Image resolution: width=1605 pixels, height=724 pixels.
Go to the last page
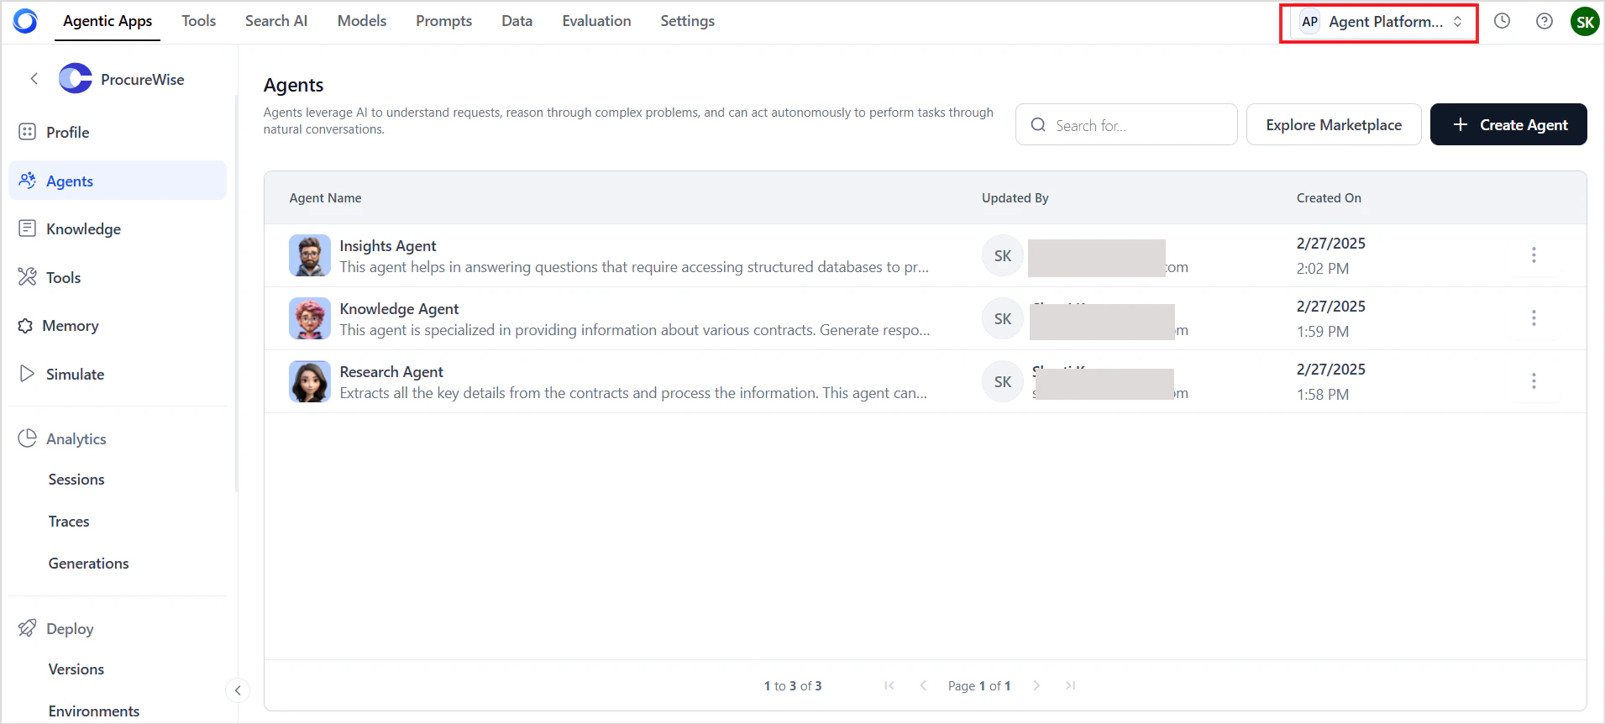pyautogui.click(x=1070, y=685)
